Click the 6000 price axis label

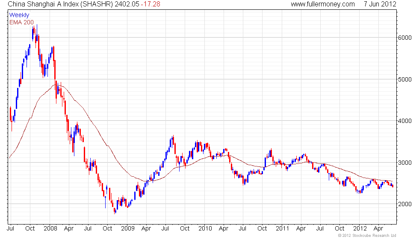405,38
